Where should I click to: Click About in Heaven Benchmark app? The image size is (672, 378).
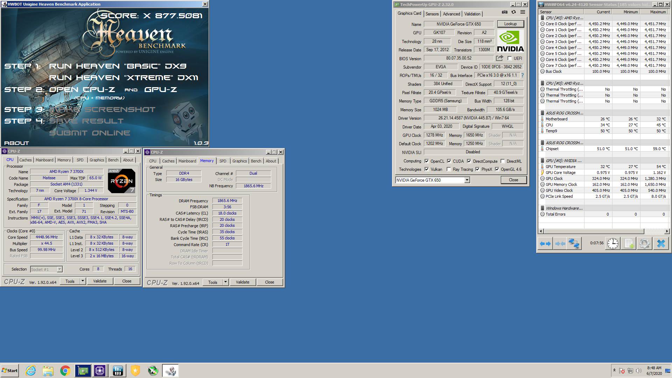click(x=16, y=143)
